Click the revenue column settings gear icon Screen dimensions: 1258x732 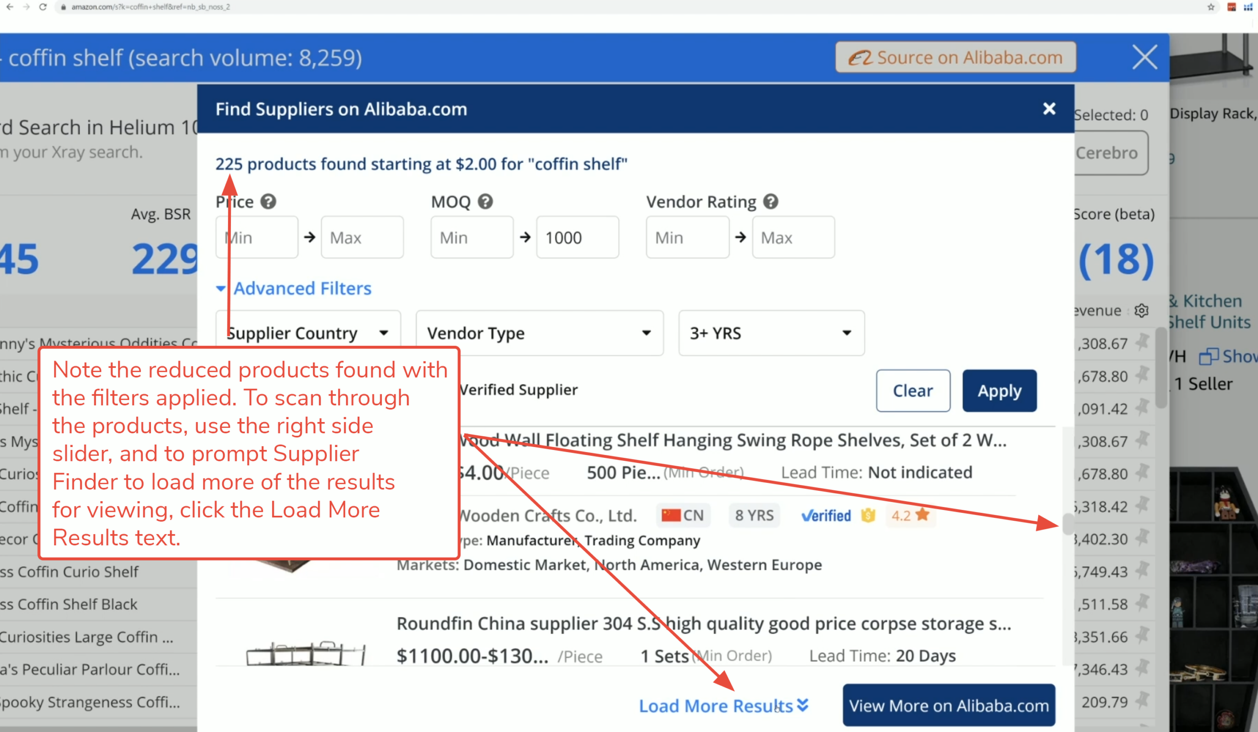point(1141,311)
